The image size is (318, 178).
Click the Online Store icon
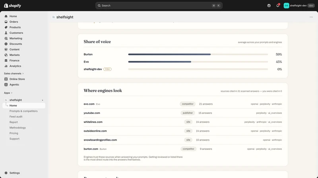click(6, 79)
